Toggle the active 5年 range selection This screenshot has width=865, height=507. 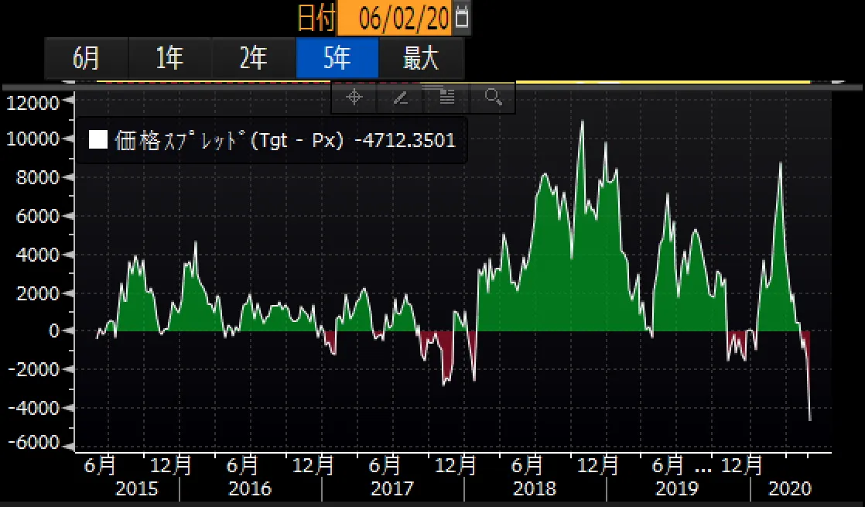tap(337, 58)
